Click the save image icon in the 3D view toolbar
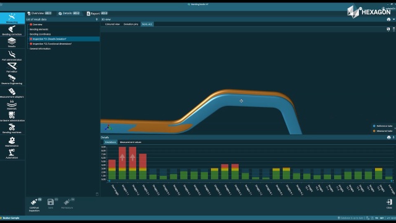Screen dimensions: 396x223 [x=389, y=29]
